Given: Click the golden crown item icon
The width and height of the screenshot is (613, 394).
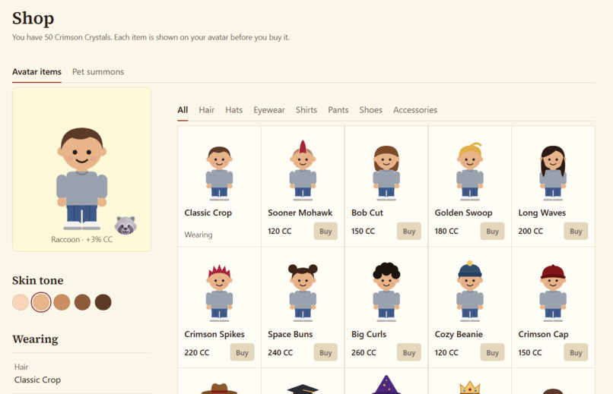Looking at the screenshot, I should [x=470, y=388].
